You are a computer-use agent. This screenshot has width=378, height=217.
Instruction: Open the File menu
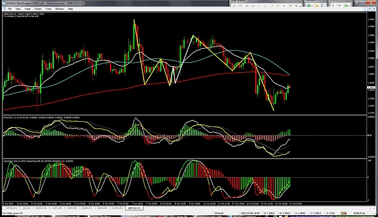click(10, 9)
